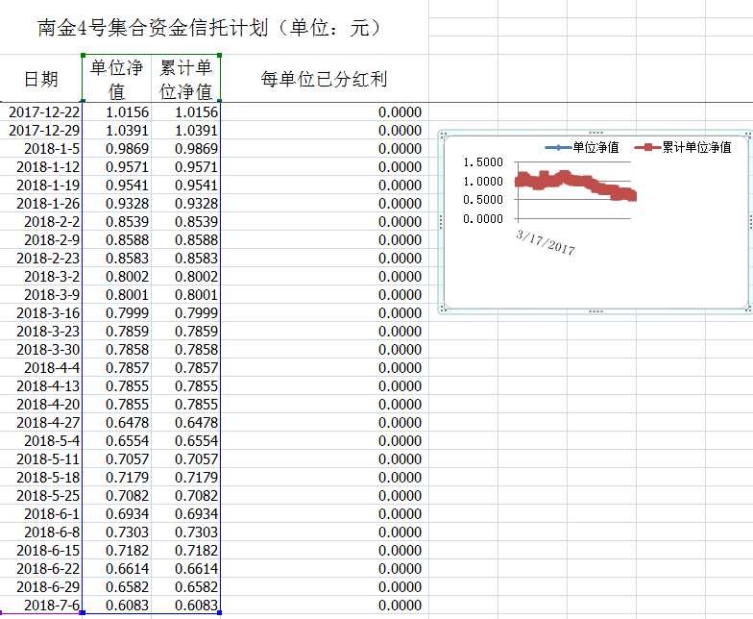This screenshot has height=619, width=753.
Task: Select the 每单位已分红利 cell in the 2018-6-8 row
Action: [324, 532]
